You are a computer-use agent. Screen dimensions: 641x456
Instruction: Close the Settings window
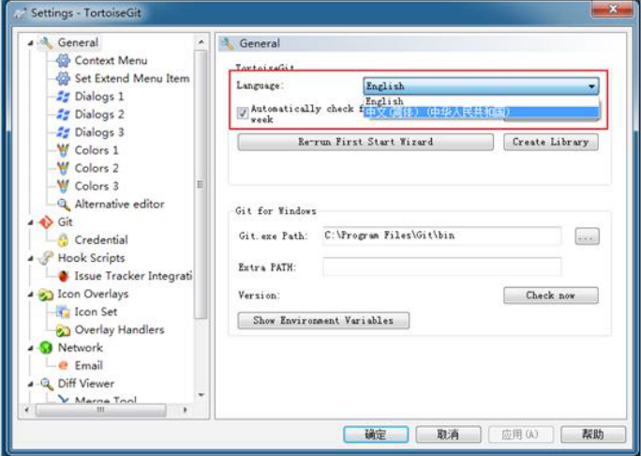(612, 9)
